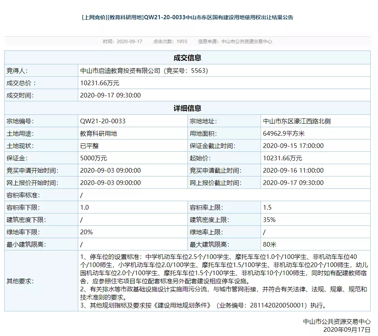This screenshot has height=336, width=378.
Task: Click the 建筑密度上限 value 35%
Action: [x=269, y=220]
